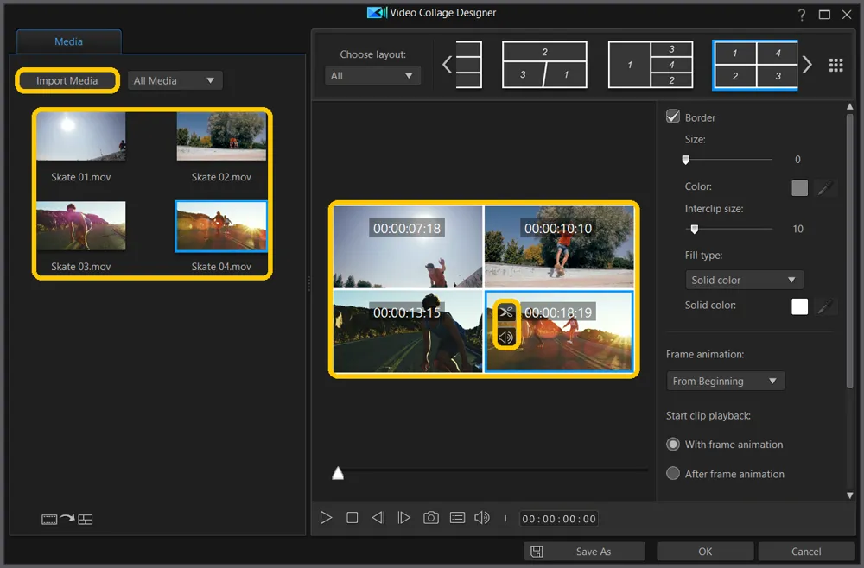Select the collage clip labeled 00:00:07:18
This screenshot has width=864, height=568.
point(407,247)
